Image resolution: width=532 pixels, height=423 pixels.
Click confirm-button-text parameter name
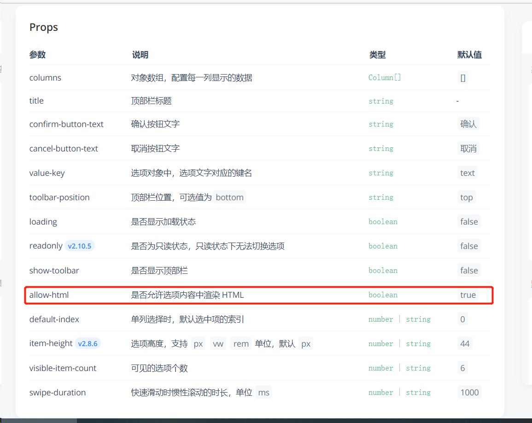66,124
